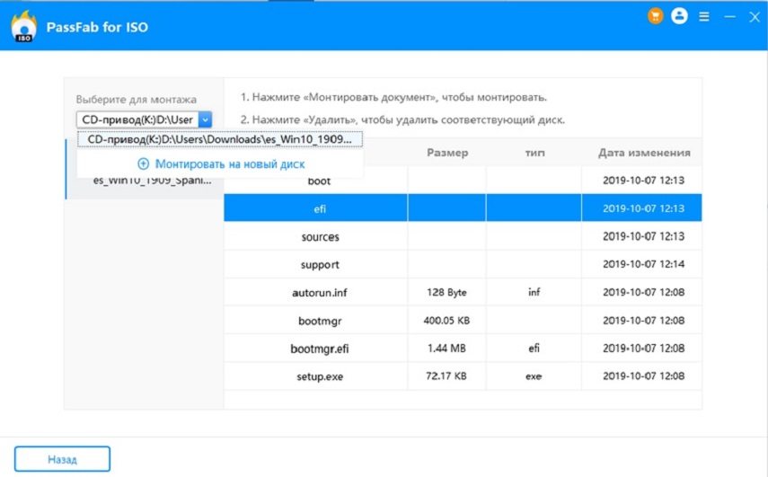The image size is (768, 477).
Task: Click the PassFab for ISO logo
Action: 23,27
